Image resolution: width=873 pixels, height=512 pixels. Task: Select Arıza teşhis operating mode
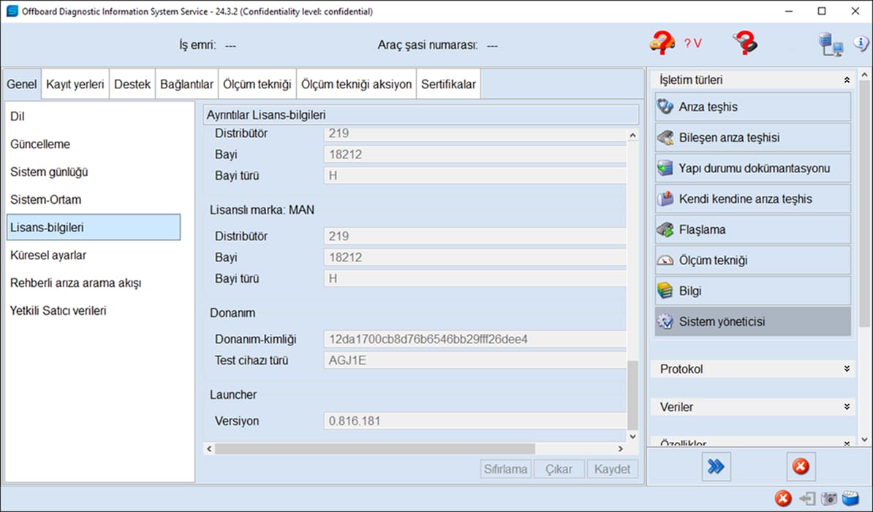[x=753, y=107]
